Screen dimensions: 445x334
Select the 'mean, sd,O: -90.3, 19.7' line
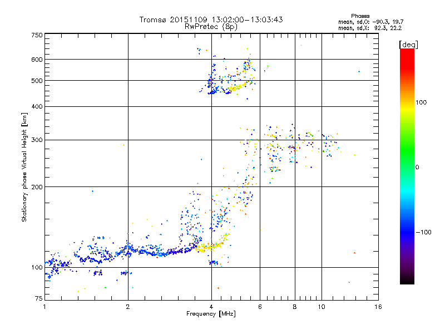click(370, 22)
